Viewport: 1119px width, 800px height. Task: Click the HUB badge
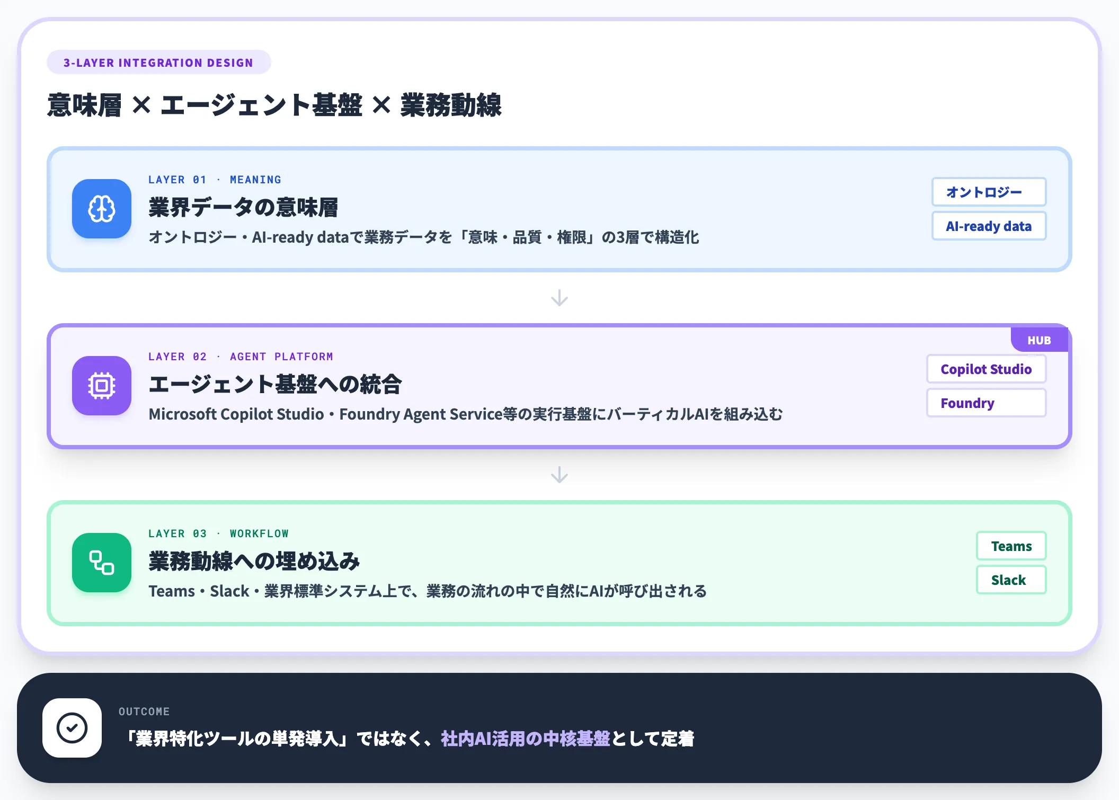(x=1039, y=340)
